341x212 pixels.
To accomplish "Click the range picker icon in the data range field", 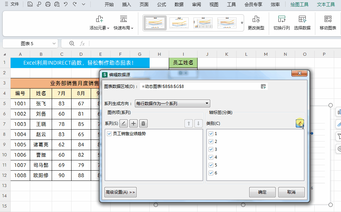I will (263, 87).
